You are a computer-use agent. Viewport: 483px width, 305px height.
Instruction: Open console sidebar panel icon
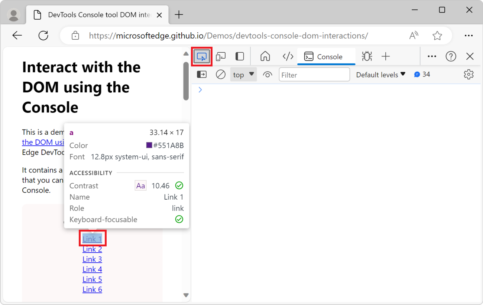[x=201, y=74]
